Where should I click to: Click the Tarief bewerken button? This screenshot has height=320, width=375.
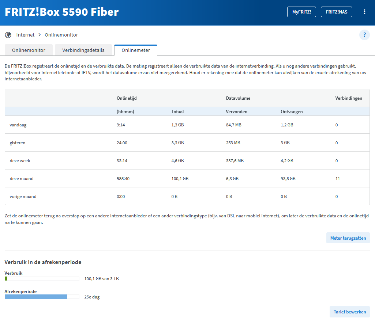350,312
